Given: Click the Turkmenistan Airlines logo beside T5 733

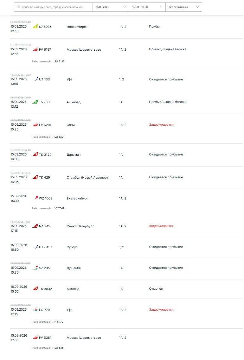Looking at the screenshot, I should pos(35,102).
